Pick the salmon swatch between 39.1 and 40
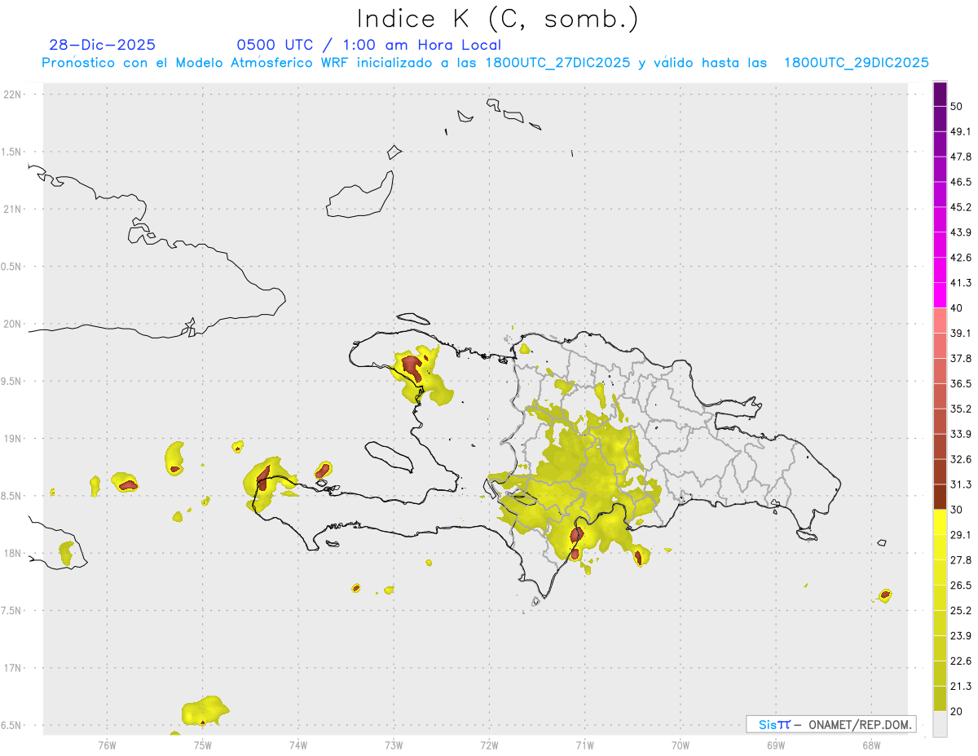The width and height of the screenshot is (978, 756). [x=940, y=321]
